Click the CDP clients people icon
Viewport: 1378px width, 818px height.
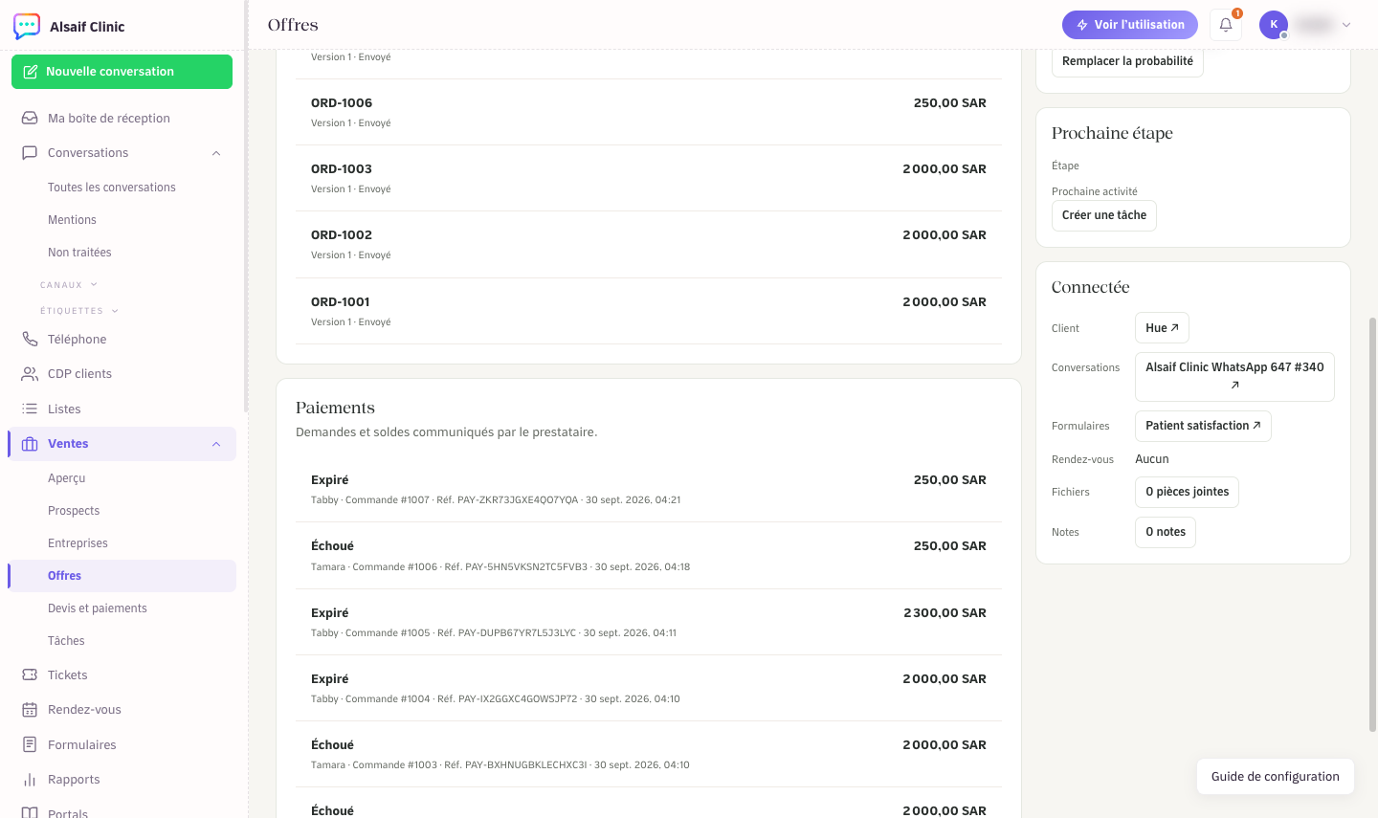coord(30,374)
